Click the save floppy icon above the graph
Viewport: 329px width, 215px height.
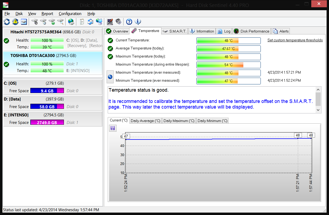click(113, 128)
